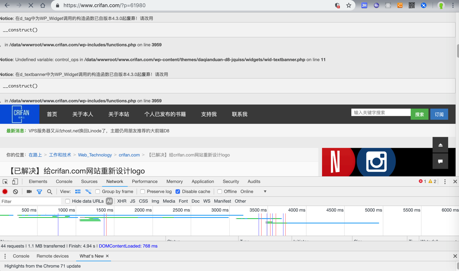Screen dimensions: 459x271
Task: Open the Remote devices drawer tab
Action: (53, 256)
